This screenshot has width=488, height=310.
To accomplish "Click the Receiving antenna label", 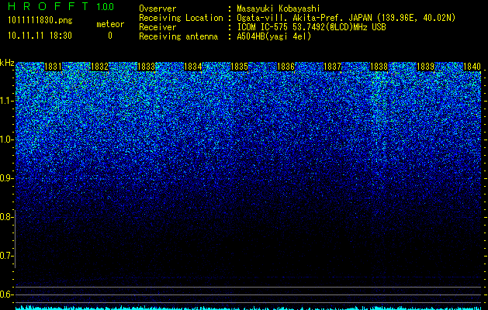I will (x=178, y=36).
